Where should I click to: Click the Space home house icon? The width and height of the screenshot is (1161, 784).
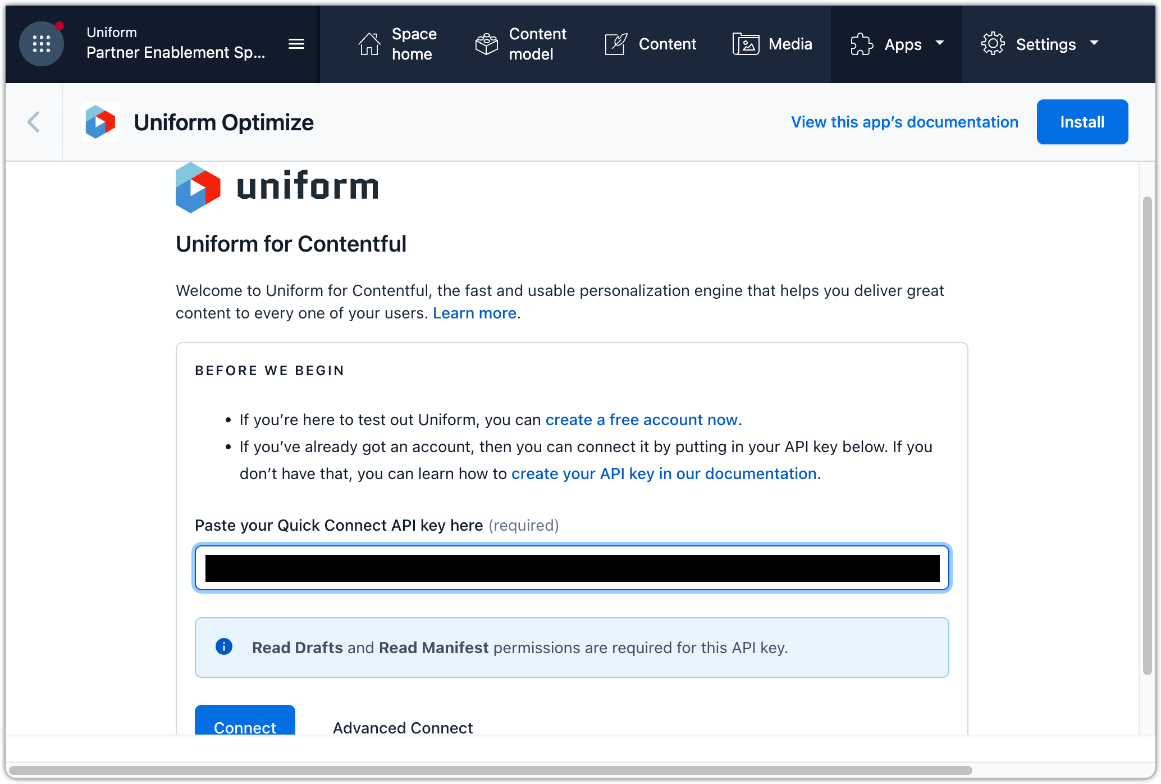coord(369,44)
